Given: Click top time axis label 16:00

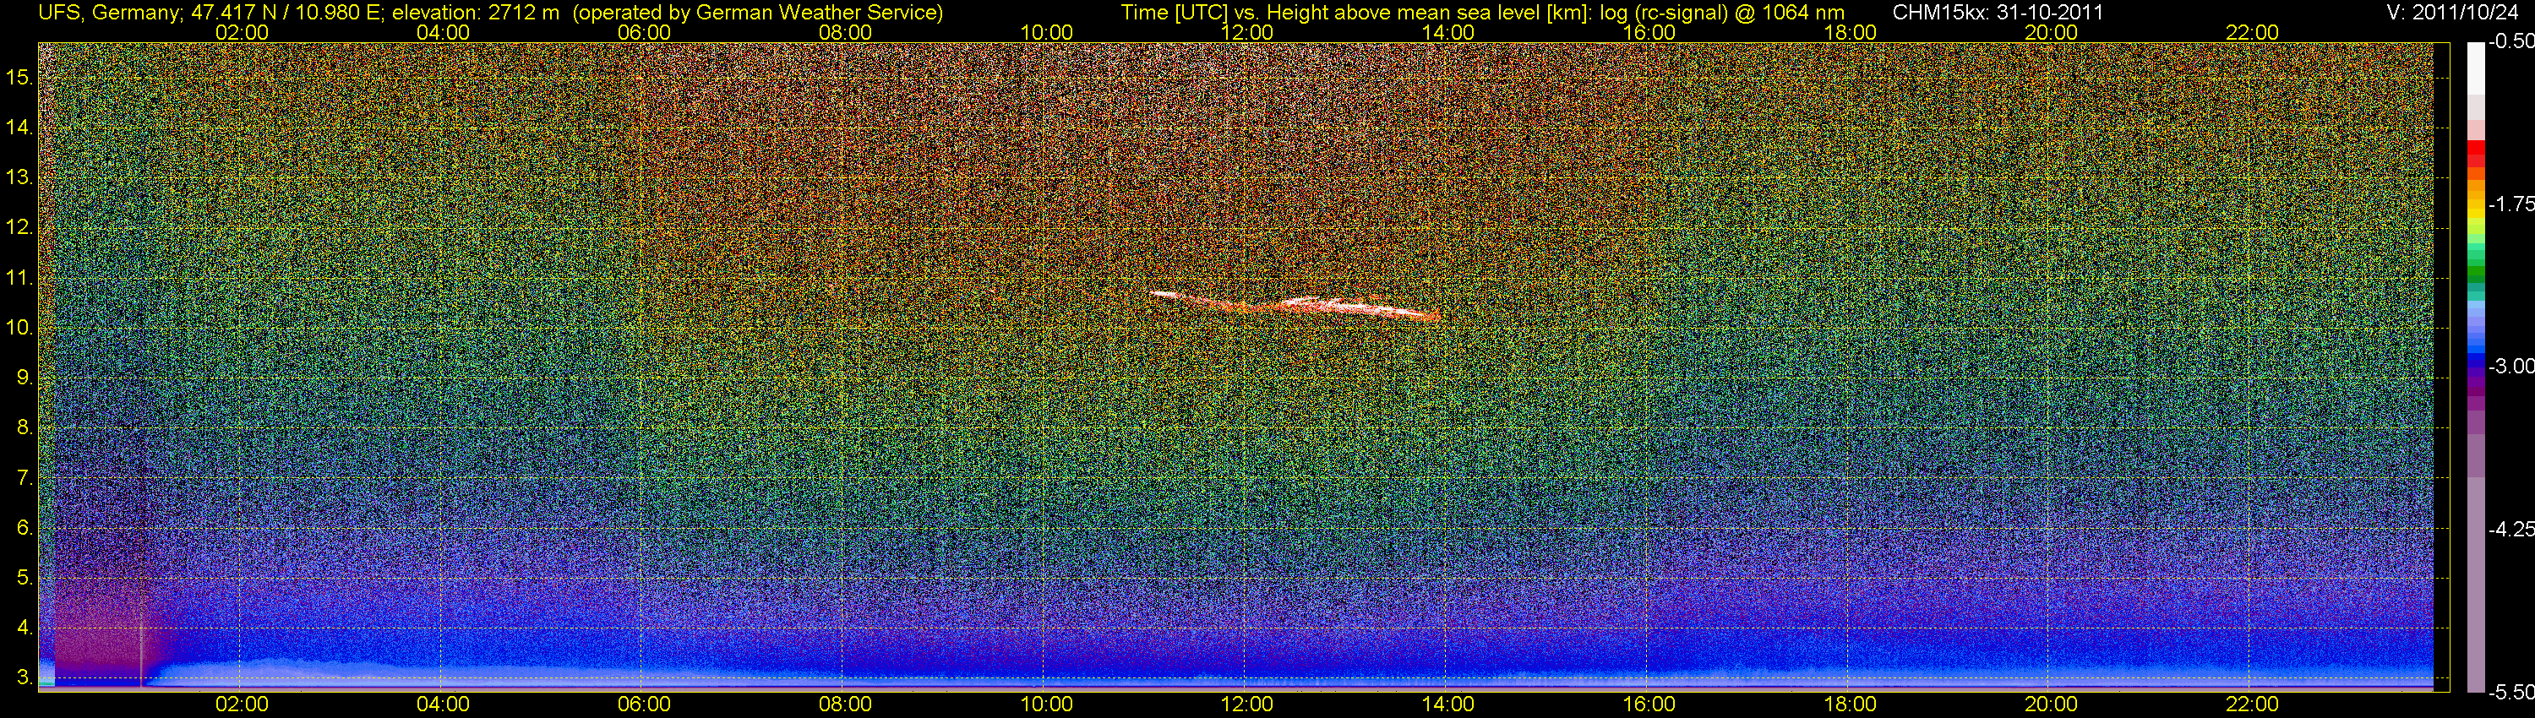Looking at the screenshot, I should pos(1649,32).
